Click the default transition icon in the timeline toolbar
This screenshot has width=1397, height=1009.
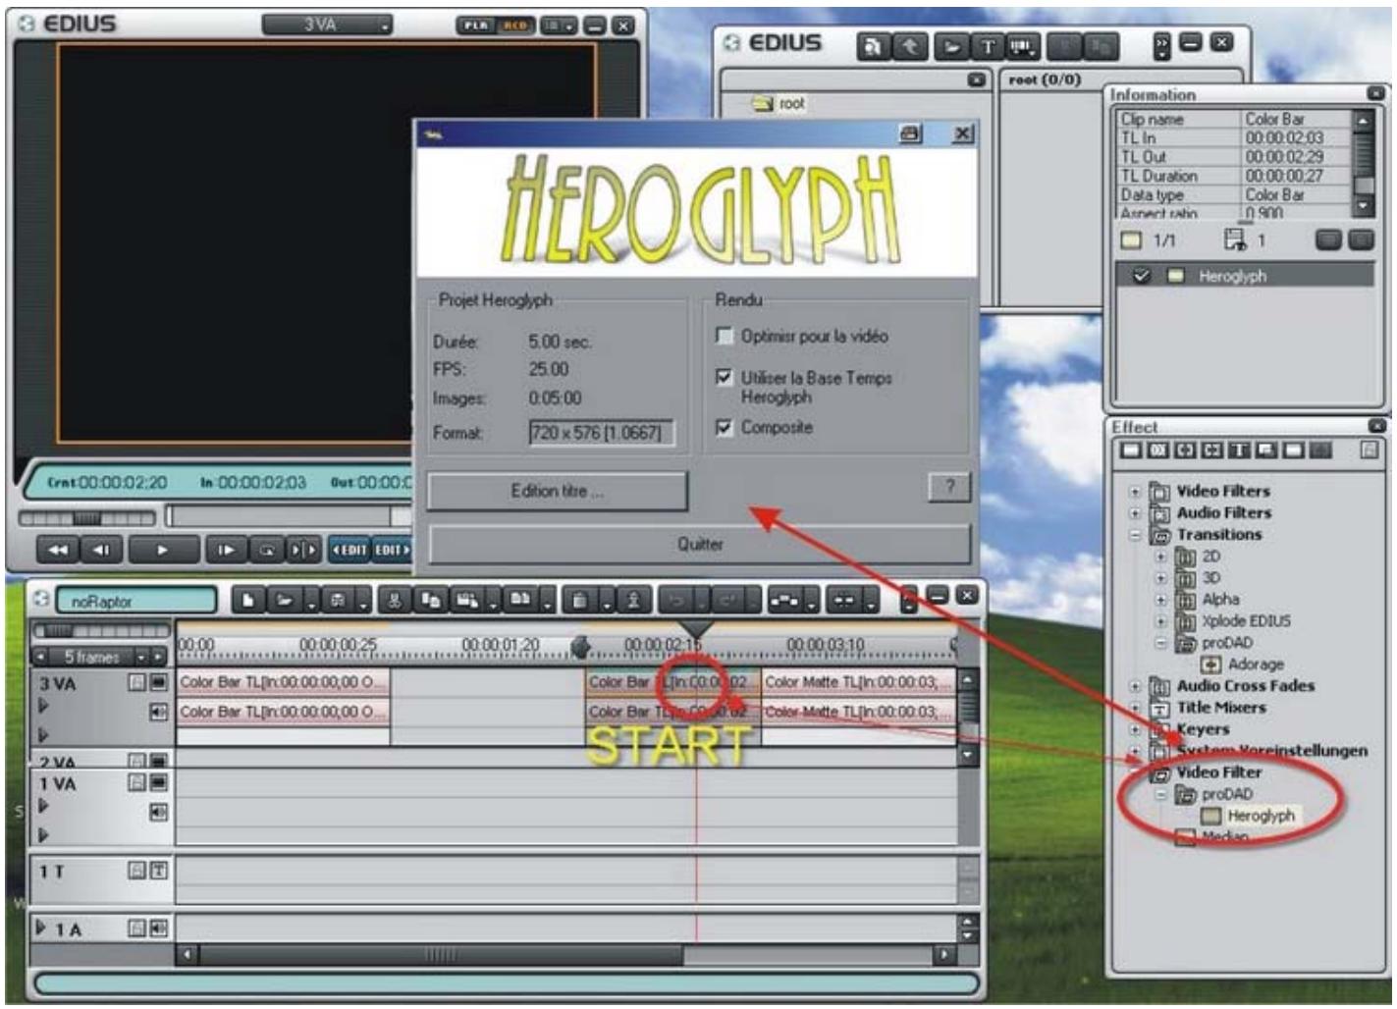click(x=841, y=599)
